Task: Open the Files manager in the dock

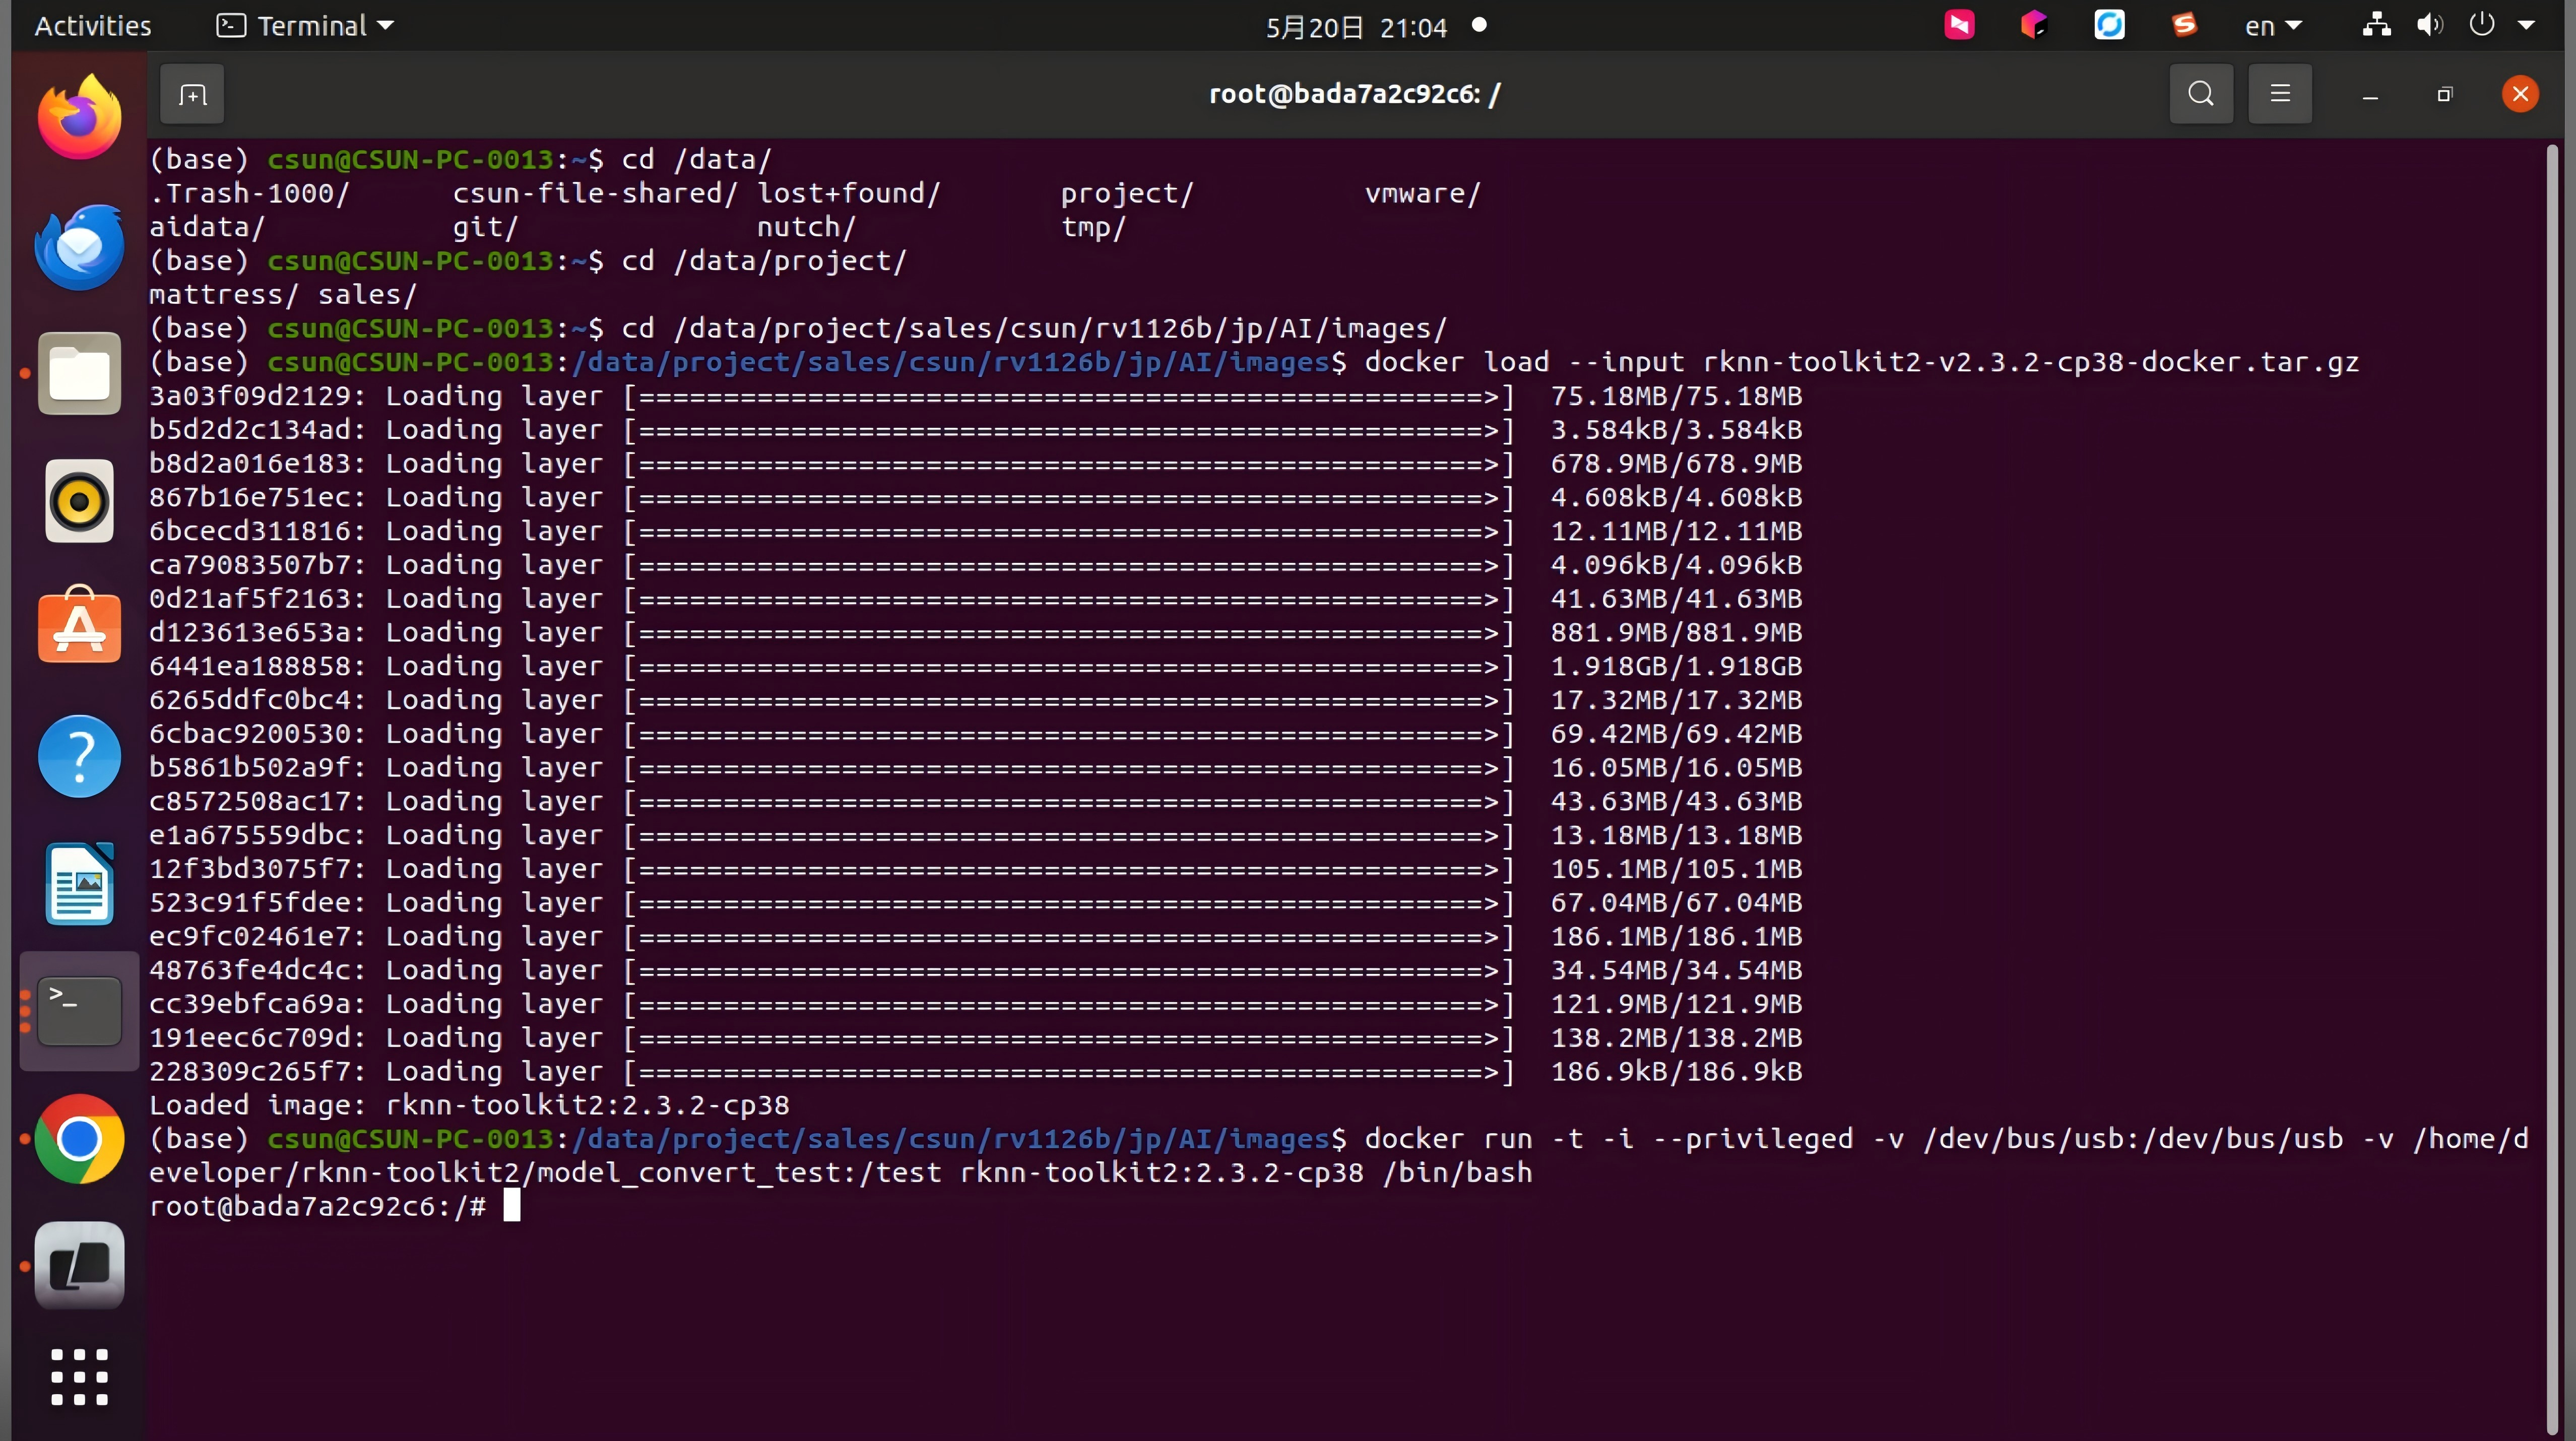Action: (80, 373)
